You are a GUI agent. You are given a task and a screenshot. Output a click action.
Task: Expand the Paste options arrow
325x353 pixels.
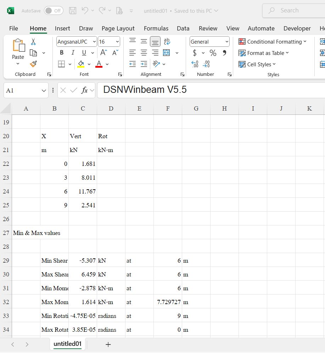coord(18,64)
